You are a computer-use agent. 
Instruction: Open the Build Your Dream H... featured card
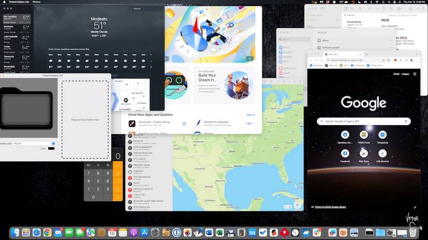click(224, 85)
